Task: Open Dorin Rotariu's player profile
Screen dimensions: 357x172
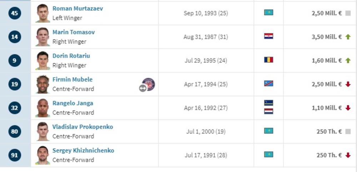Action: (71, 56)
